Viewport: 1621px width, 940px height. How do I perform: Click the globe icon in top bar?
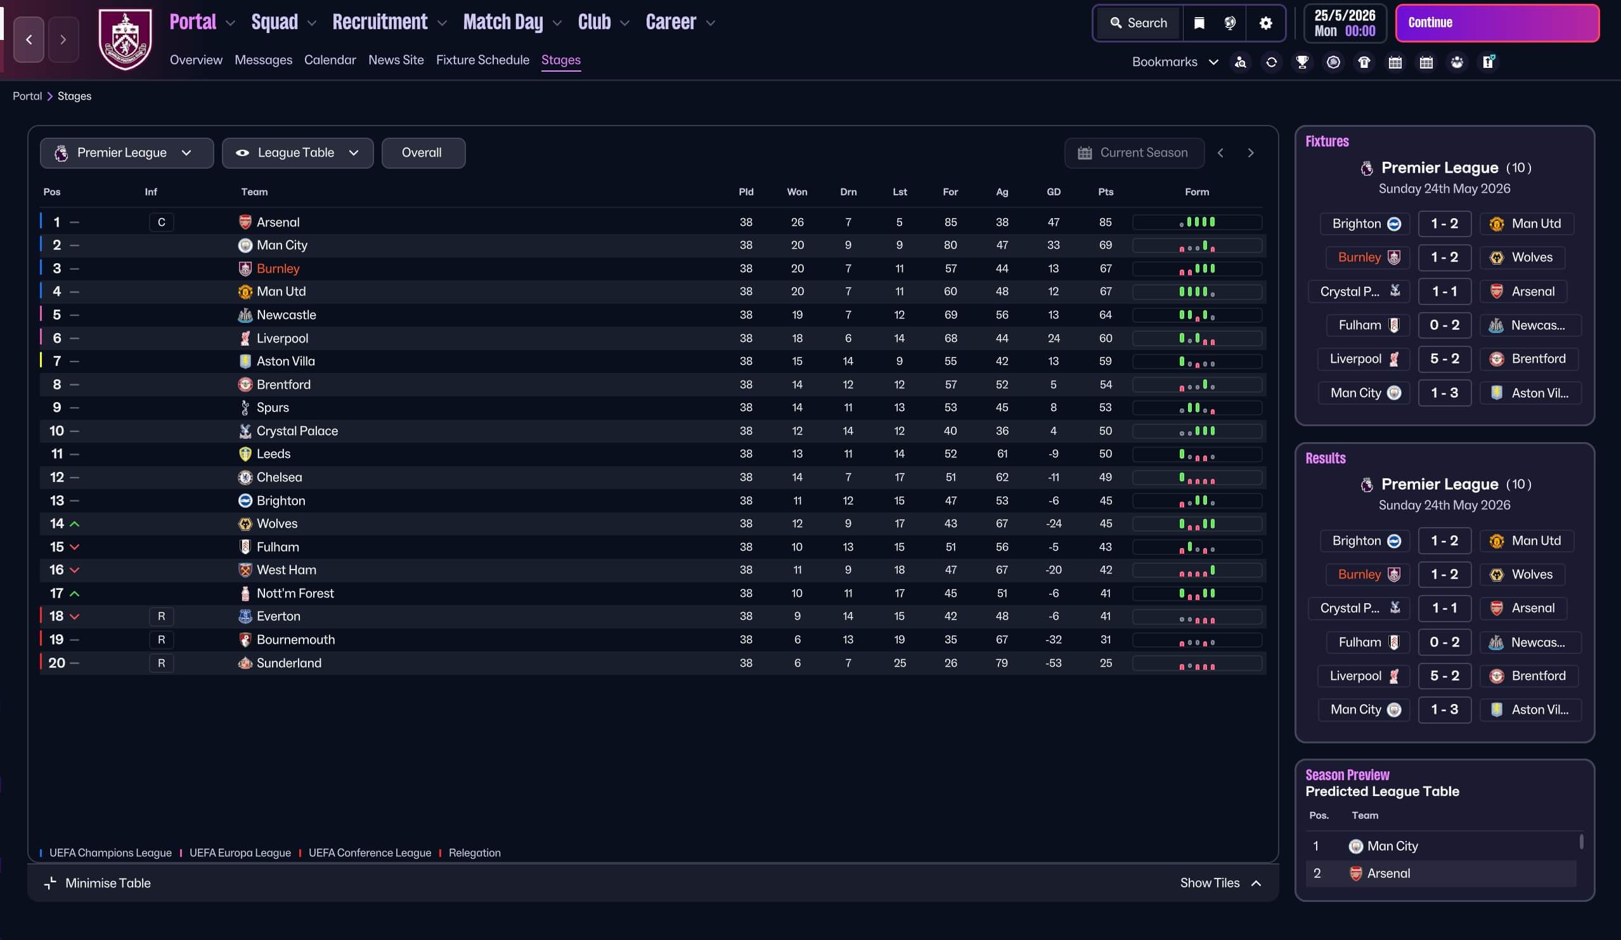click(x=1230, y=23)
